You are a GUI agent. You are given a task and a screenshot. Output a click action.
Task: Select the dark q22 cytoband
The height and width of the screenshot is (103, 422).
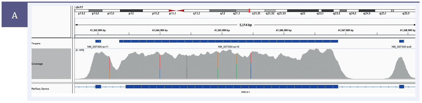click(303, 11)
